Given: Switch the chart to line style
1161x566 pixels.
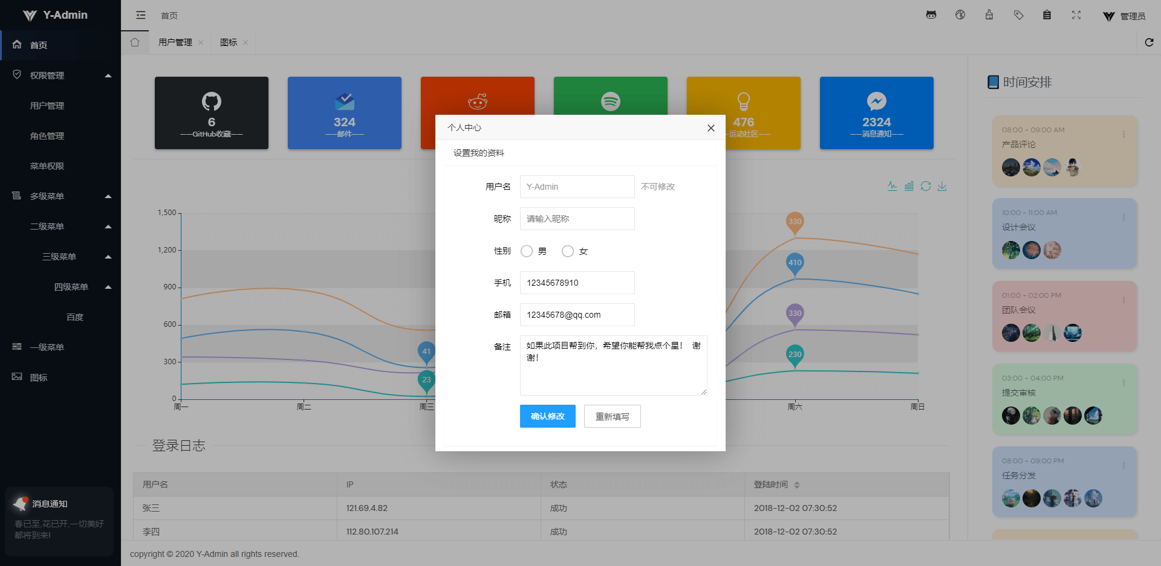Looking at the screenshot, I should pos(892,186).
